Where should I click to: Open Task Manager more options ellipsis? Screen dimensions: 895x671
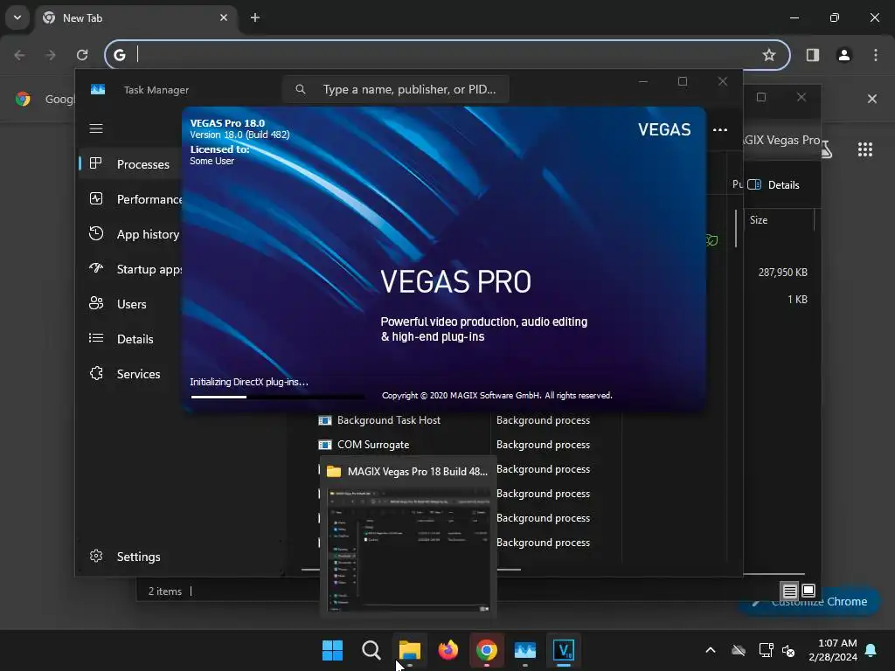(720, 130)
